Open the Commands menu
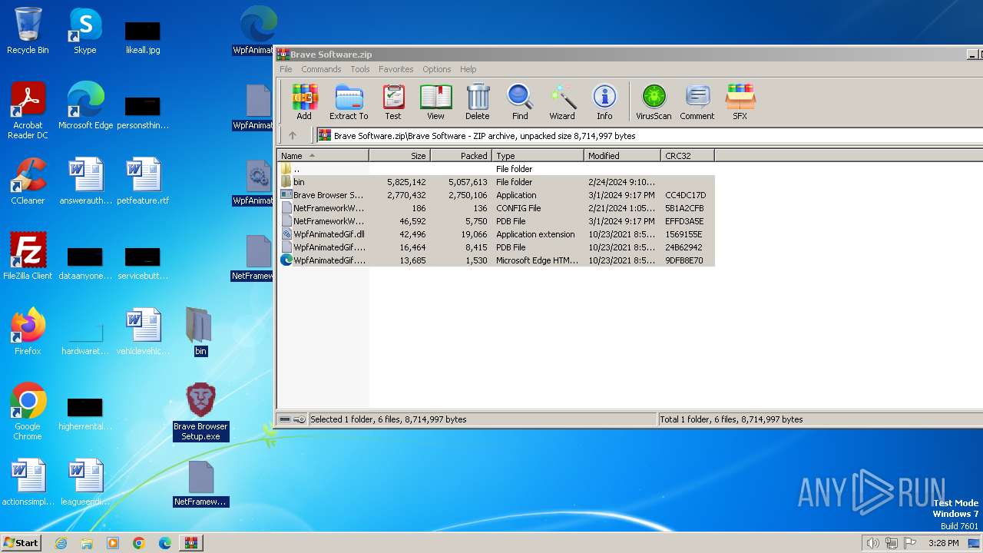 pos(321,69)
